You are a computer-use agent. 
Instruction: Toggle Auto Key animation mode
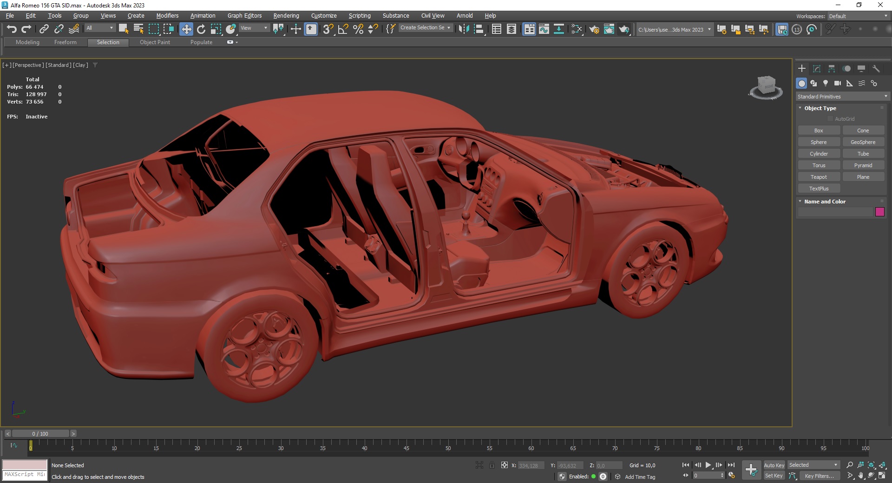click(774, 465)
